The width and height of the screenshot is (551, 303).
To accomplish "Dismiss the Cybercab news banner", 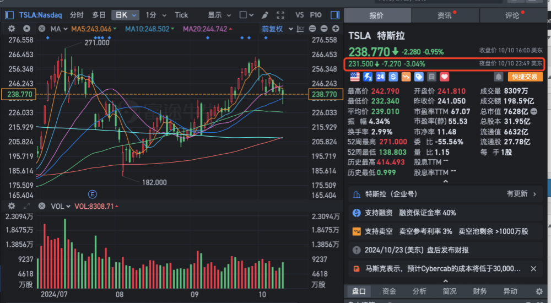I will 533,269.
